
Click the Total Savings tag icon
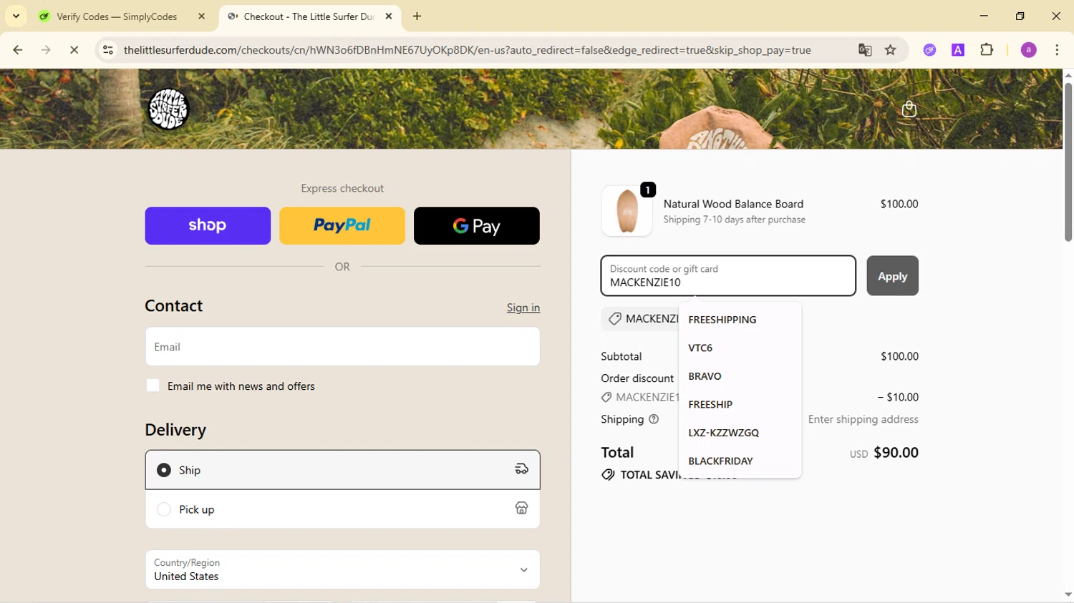pos(608,475)
